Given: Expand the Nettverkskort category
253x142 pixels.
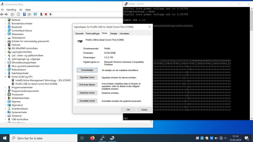Looking at the screenshot, I should click(x=5, y=70).
